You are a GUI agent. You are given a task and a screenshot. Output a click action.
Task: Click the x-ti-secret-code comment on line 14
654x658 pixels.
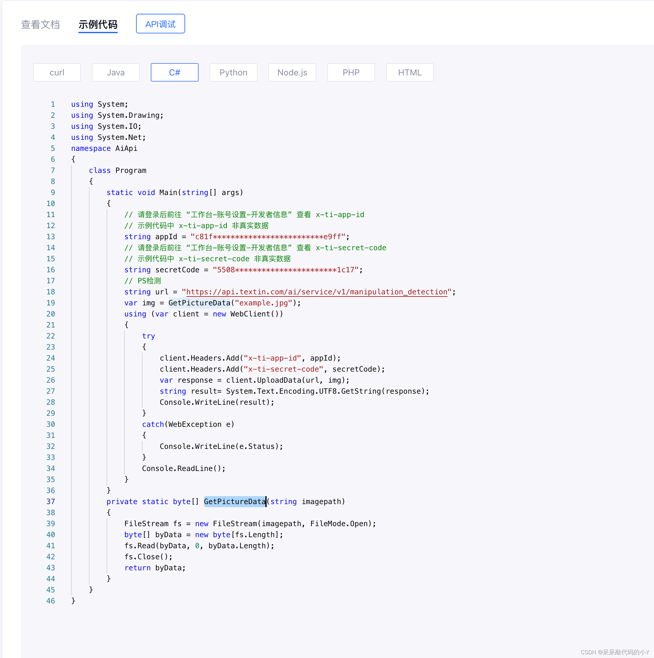click(x=255, y=248)
